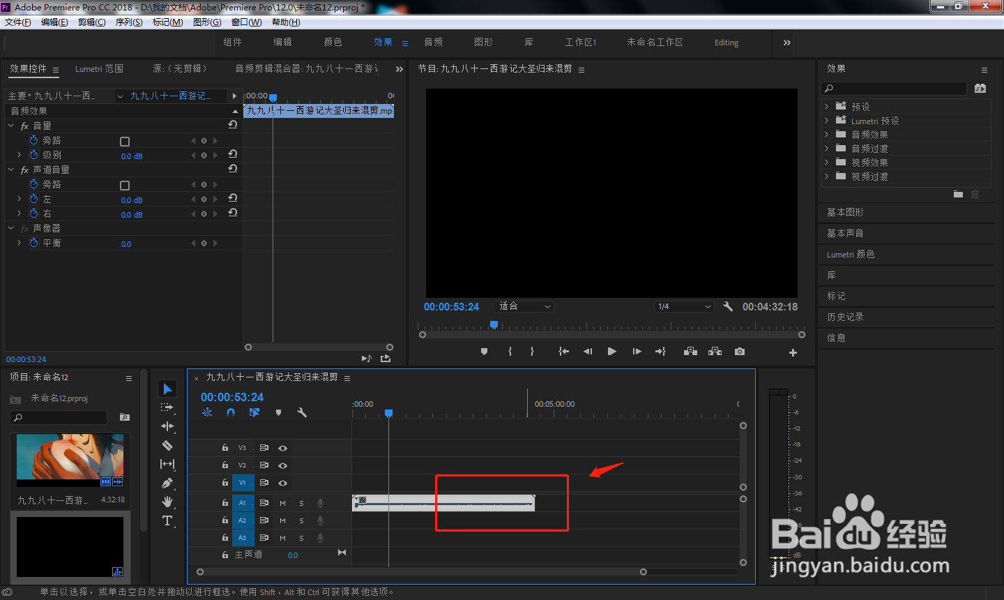The image size is (1004, 600).
Task: Open 文件 menu
Action: point(18,22)
